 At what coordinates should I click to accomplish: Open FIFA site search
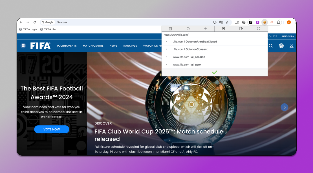[x=271, y=46]
